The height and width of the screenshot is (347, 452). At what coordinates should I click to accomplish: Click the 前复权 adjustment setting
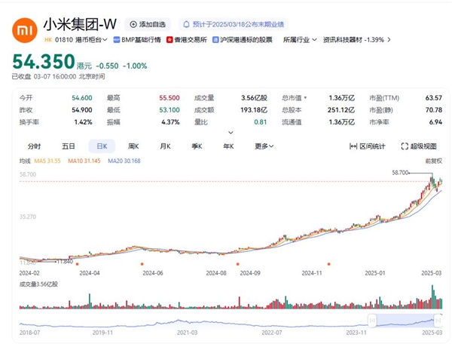(434, 161)
